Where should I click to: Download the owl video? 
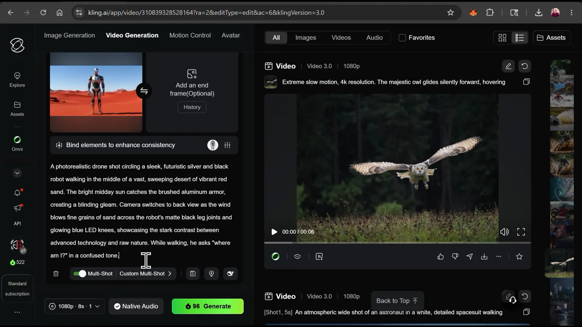(x=484, y=257)
